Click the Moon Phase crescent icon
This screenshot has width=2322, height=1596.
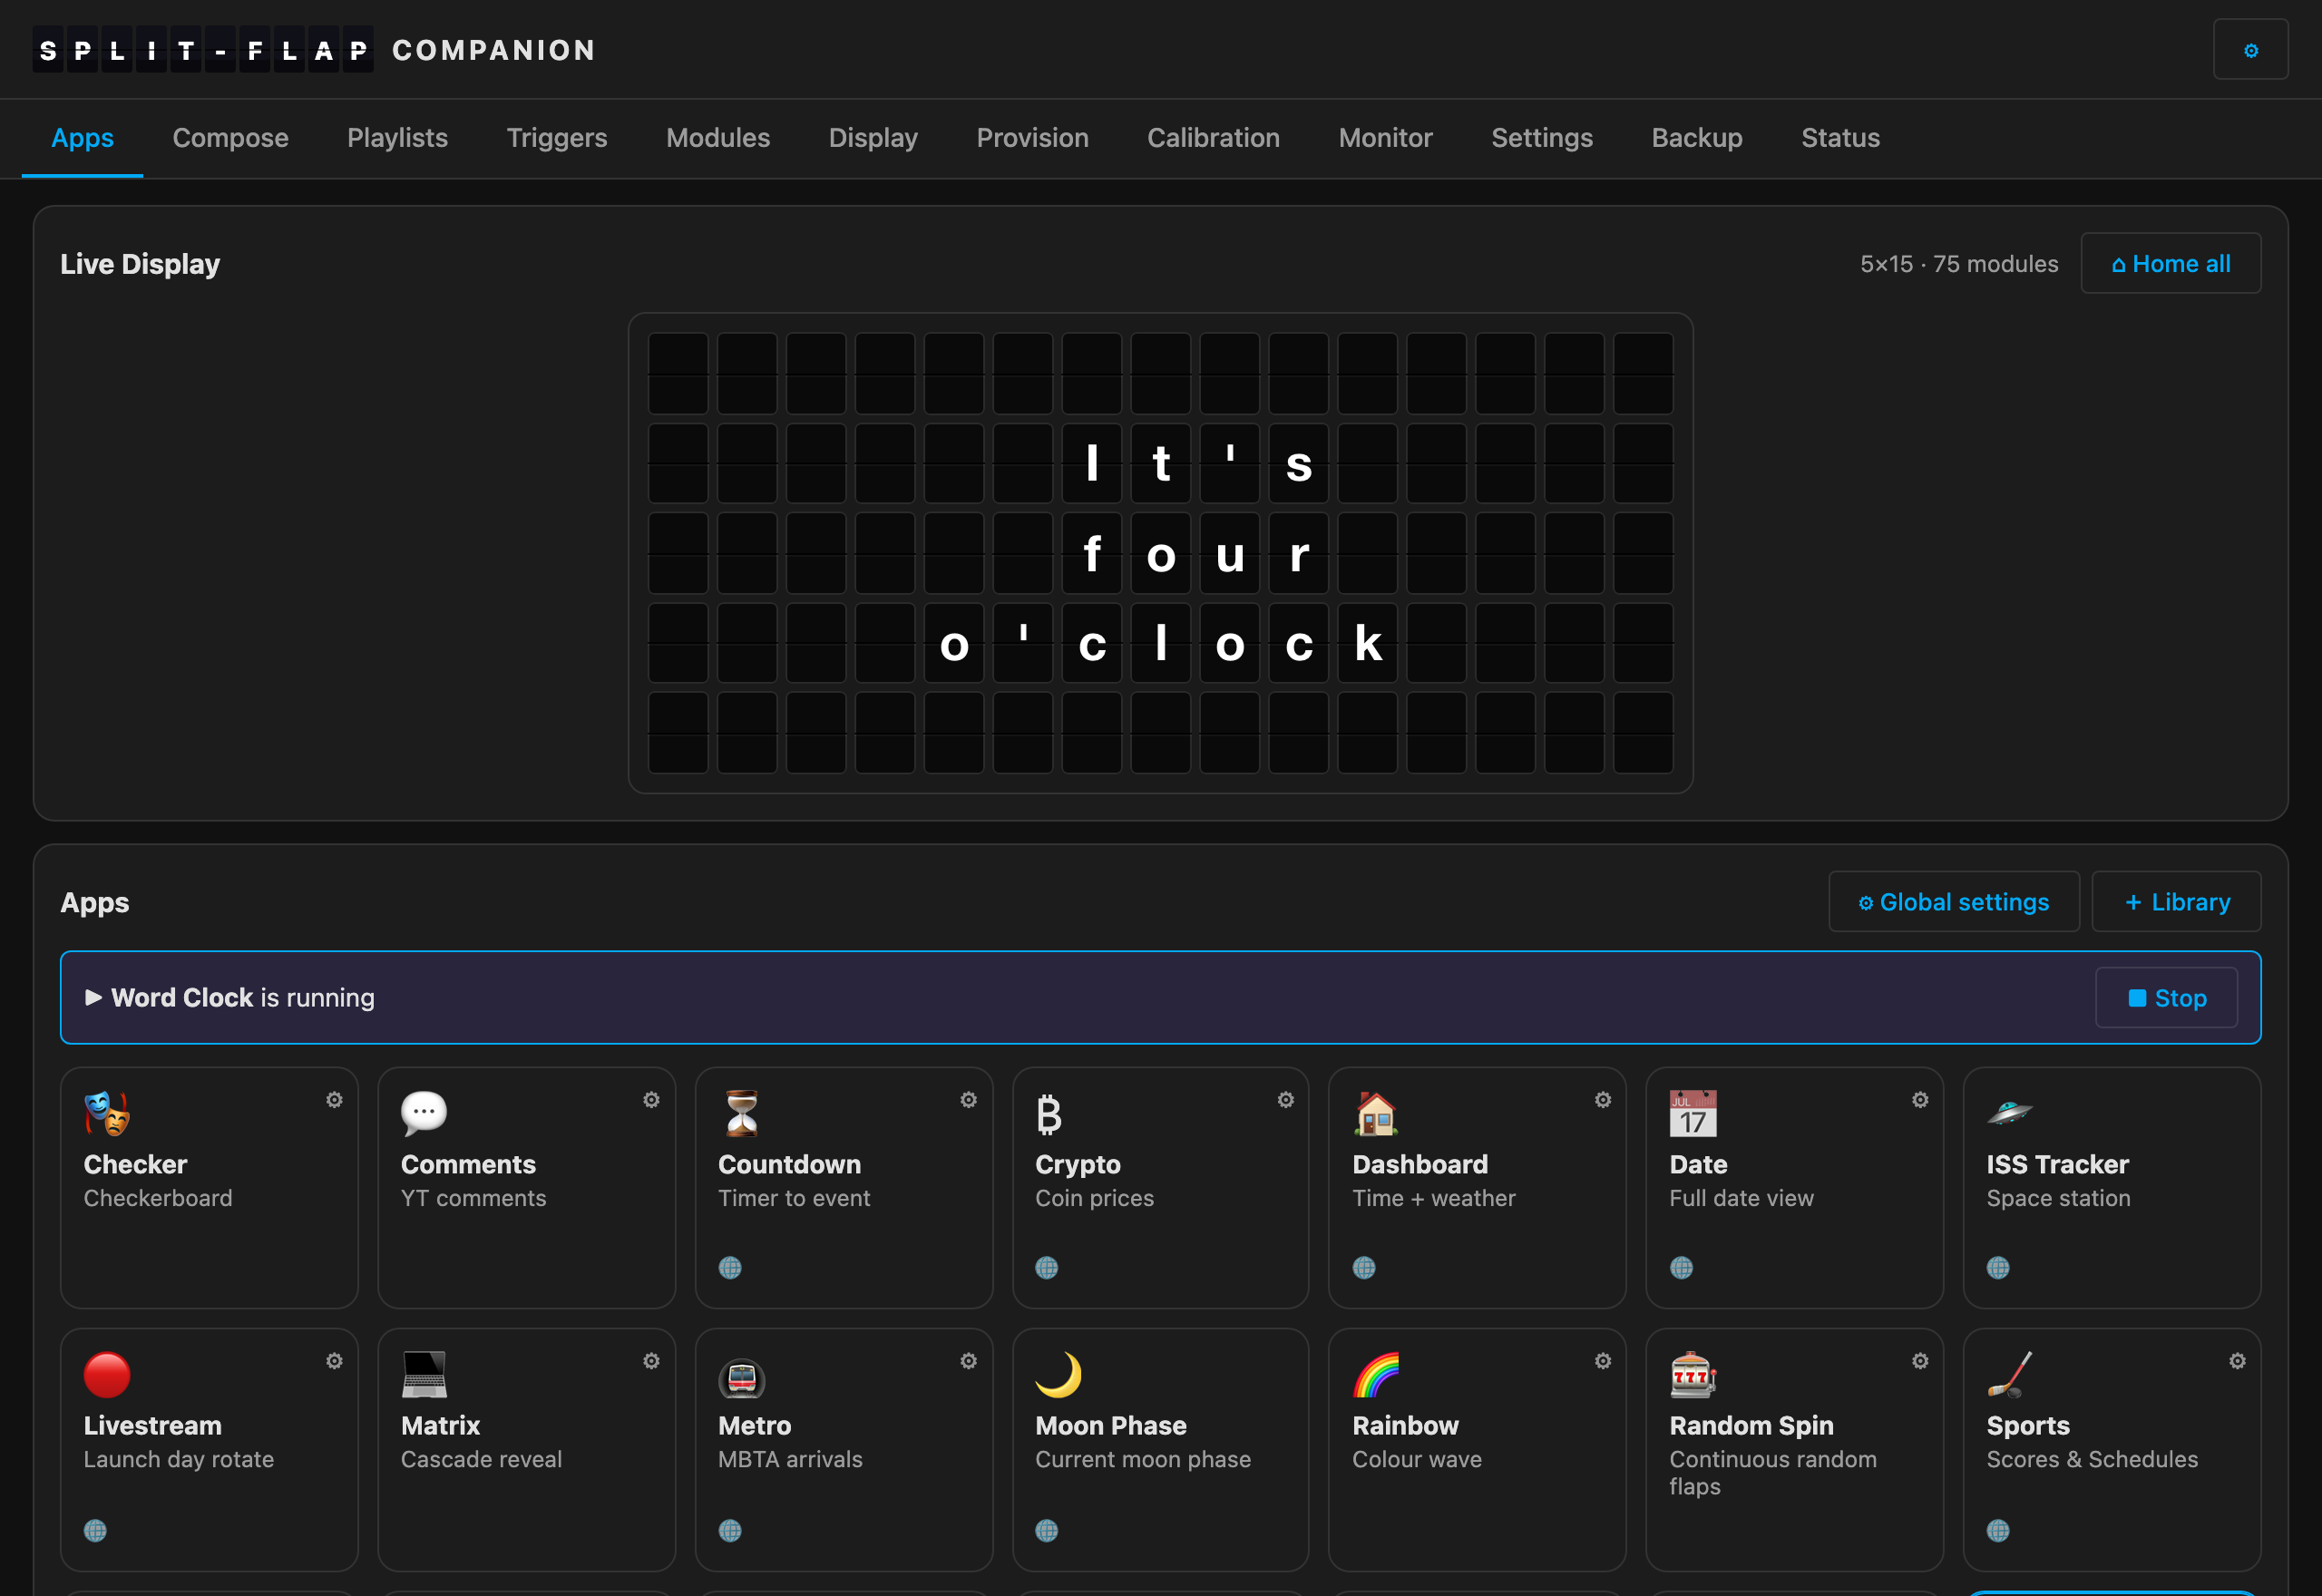1059,1374
